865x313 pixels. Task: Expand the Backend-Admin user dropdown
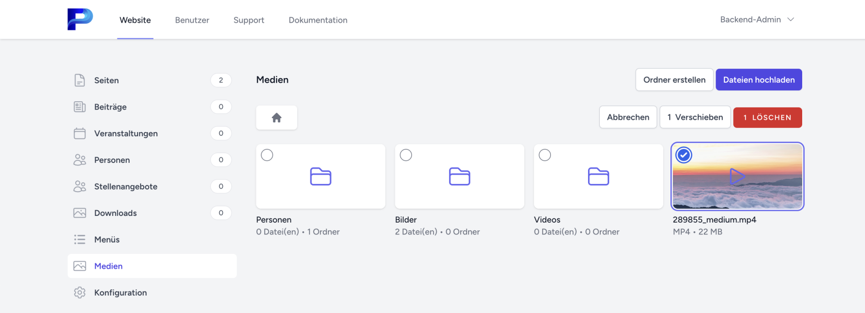[x=757, y=20]
